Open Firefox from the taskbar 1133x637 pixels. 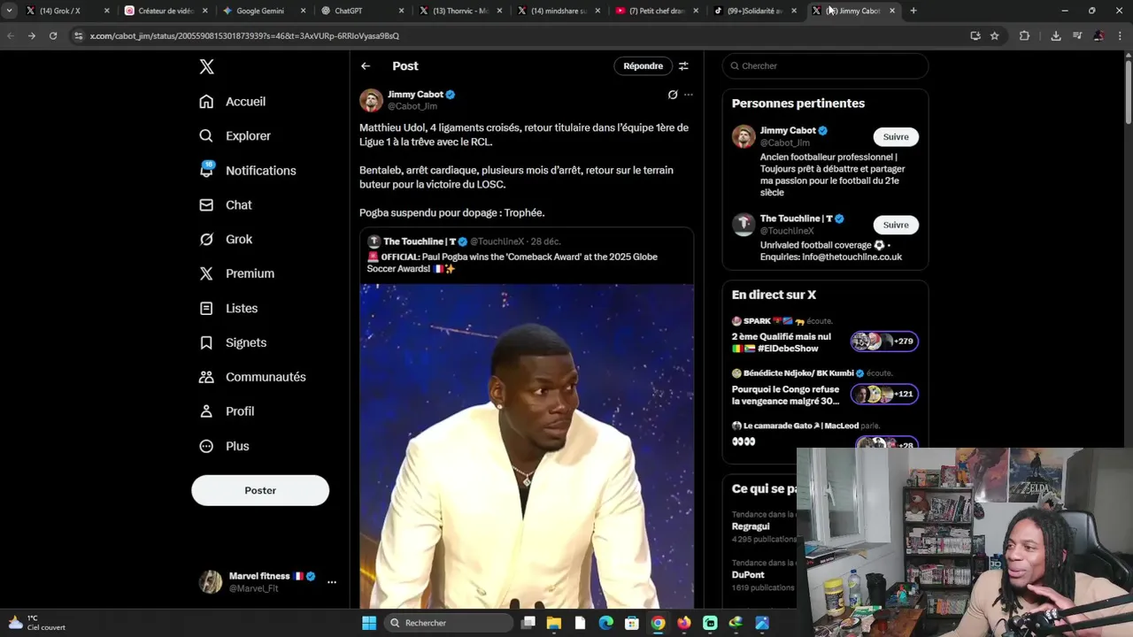(684, 623)
